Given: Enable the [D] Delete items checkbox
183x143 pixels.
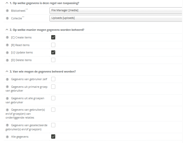Looking at the screenshot, I should point(53,60).
